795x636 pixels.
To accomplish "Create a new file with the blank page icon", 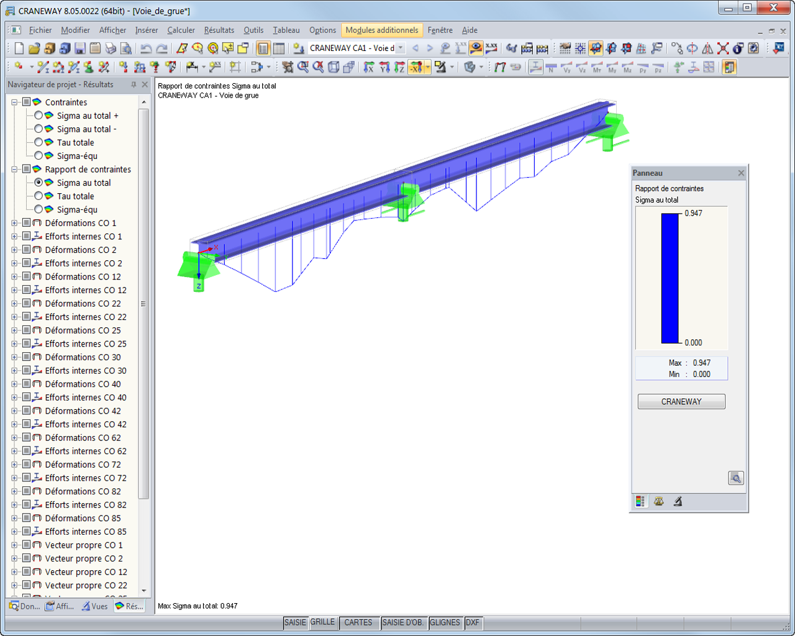I will (x=19, y=48).
